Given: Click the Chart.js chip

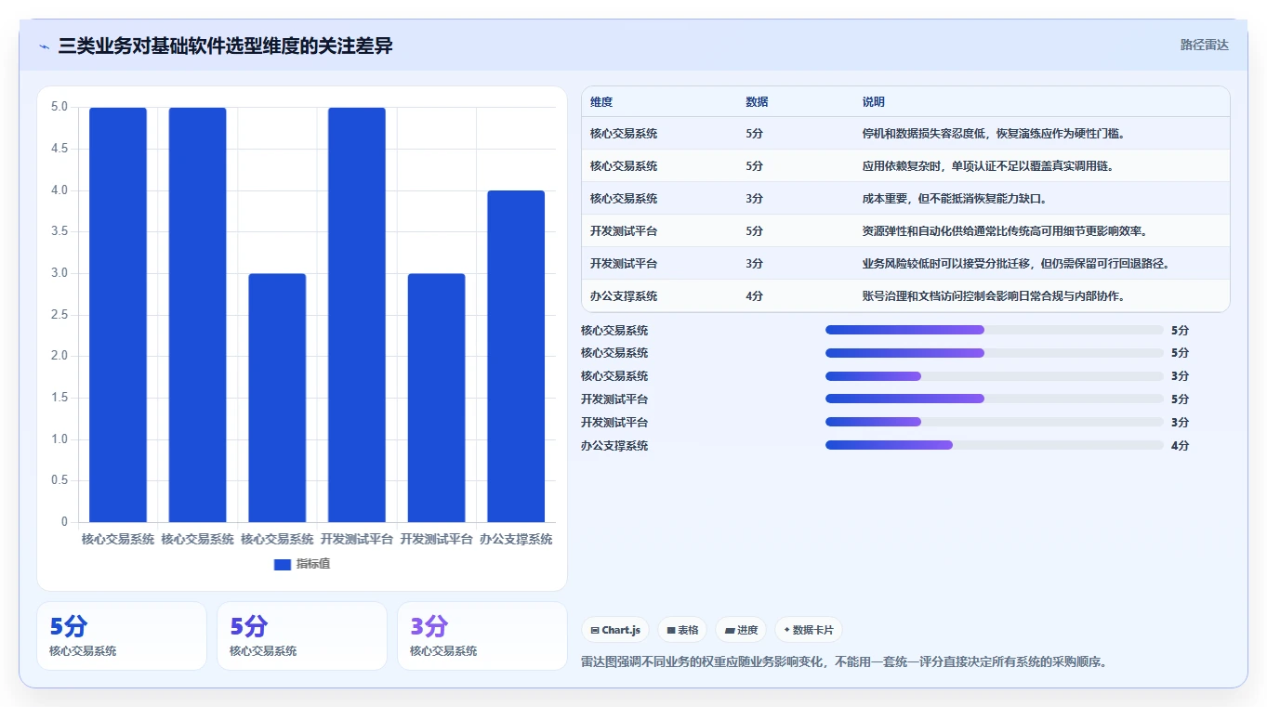Looking at the screenshot, I should pos(615,630).
